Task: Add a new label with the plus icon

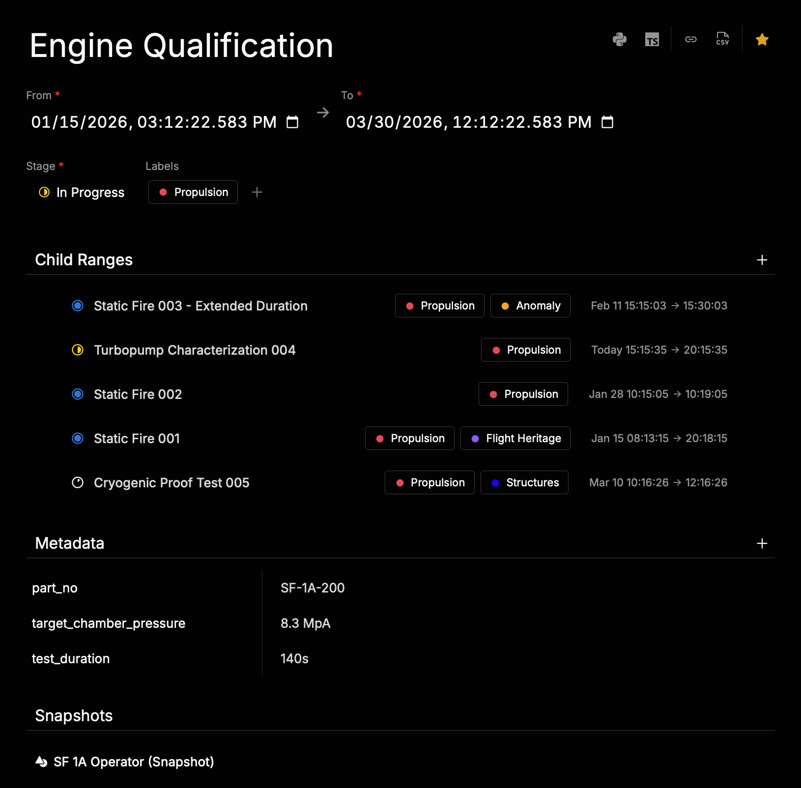Action: coord(257,192)
